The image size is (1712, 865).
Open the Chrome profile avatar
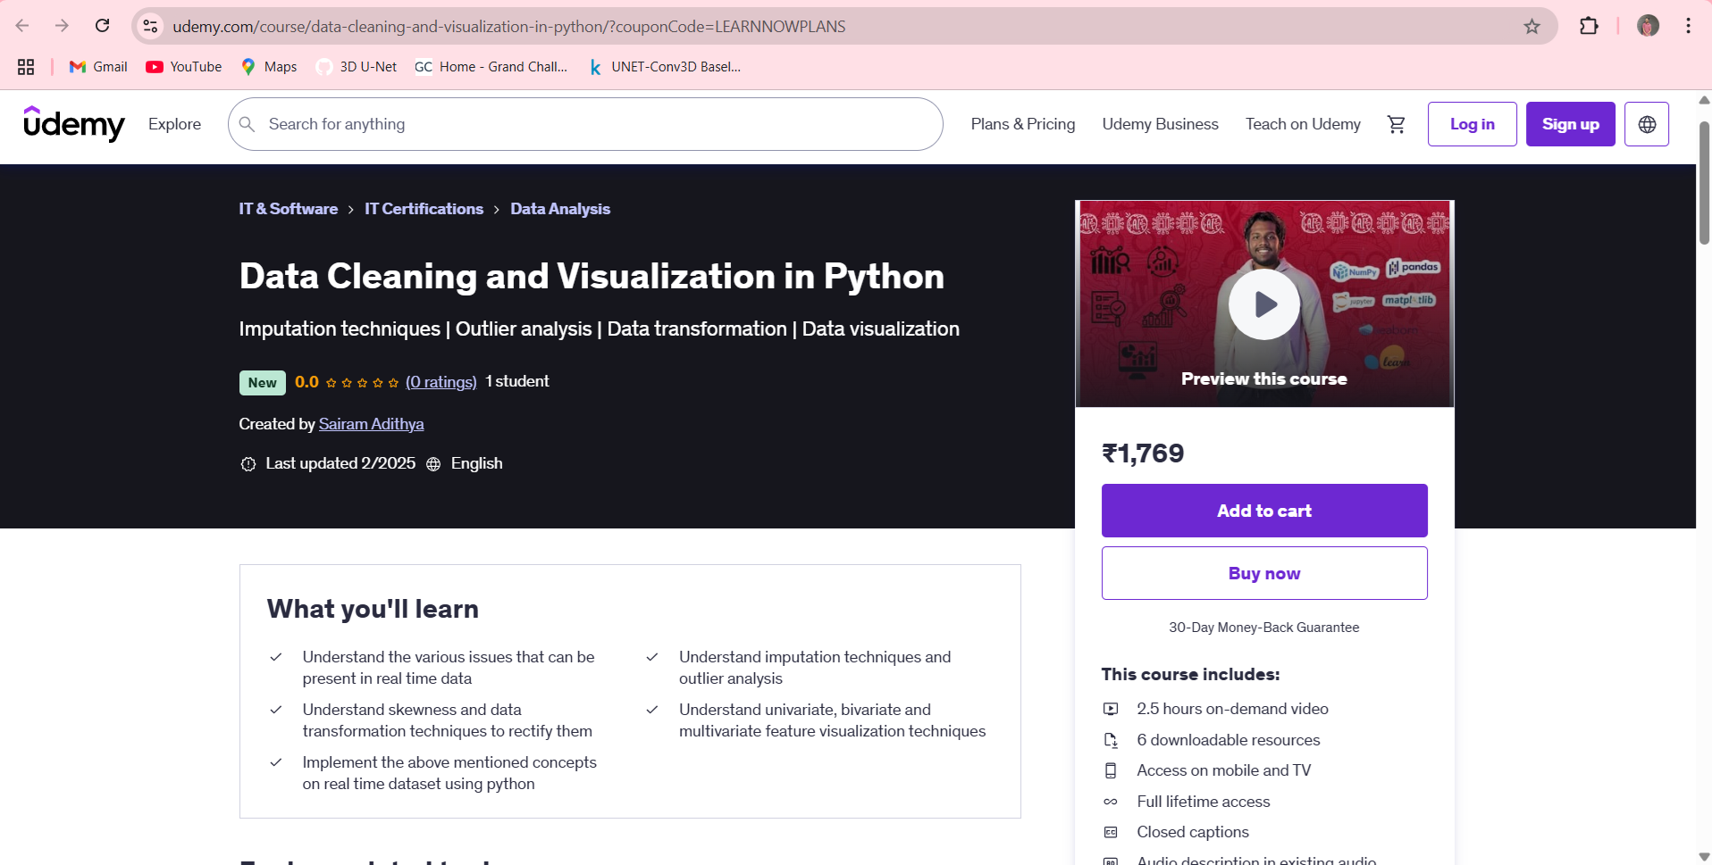point(1649,26)
